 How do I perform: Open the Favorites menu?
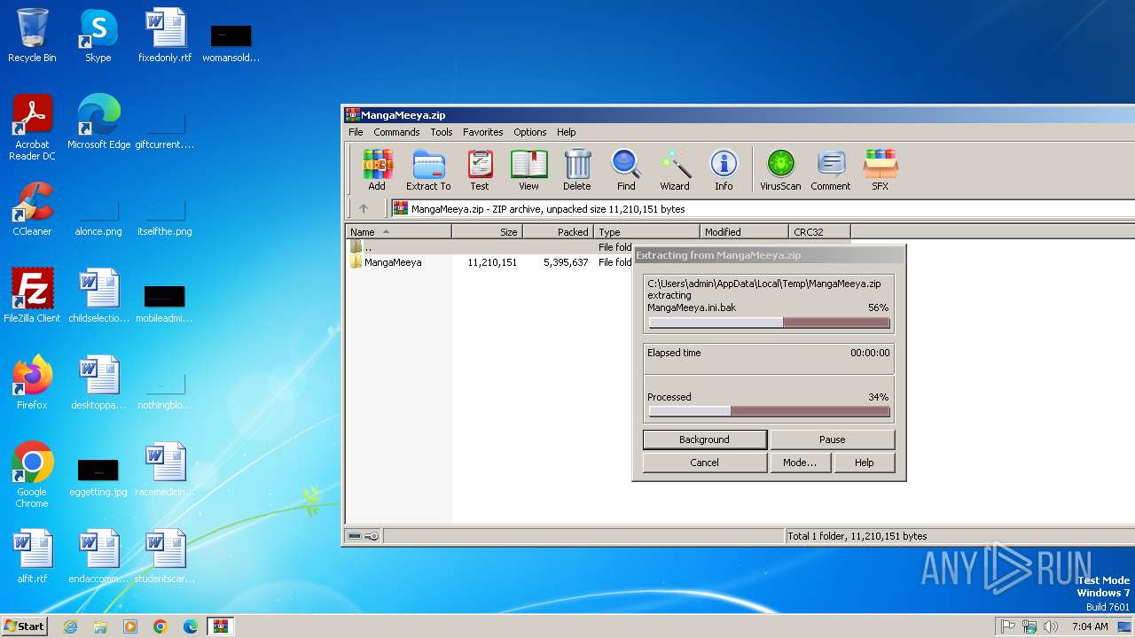tap(483, 132)
